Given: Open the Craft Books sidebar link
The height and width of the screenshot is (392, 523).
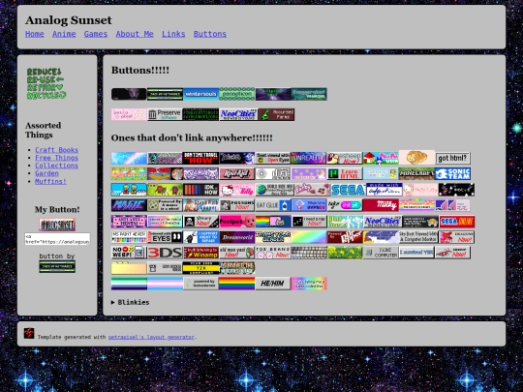Looking at the screenshot, I should pos(56,150).
